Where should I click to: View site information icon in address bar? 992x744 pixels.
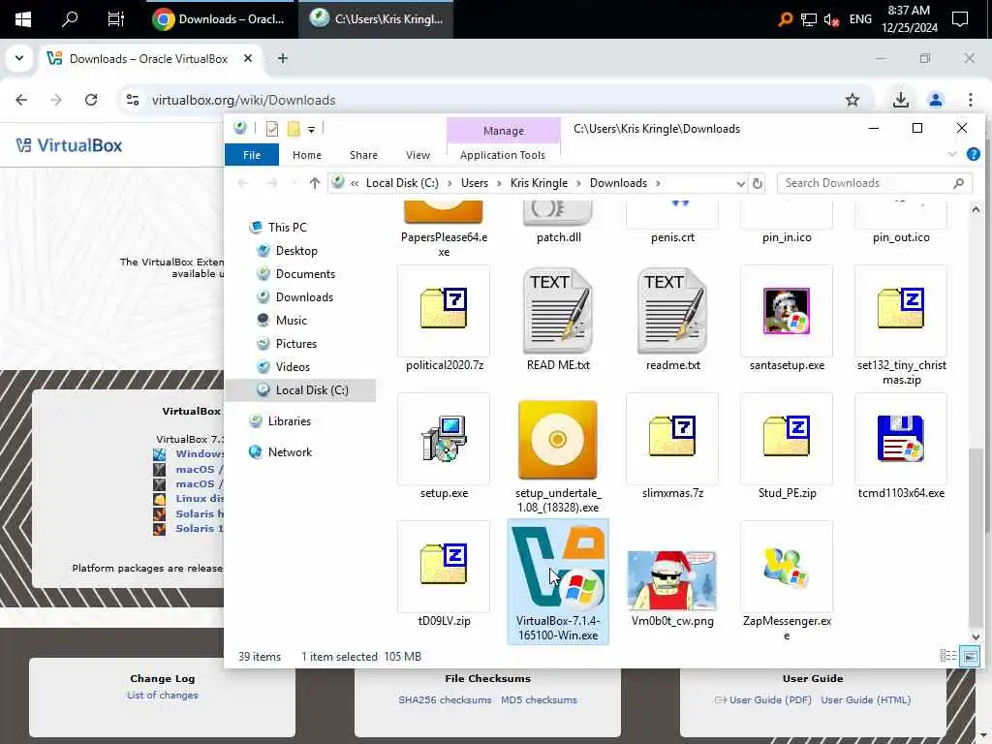[132, 100]
